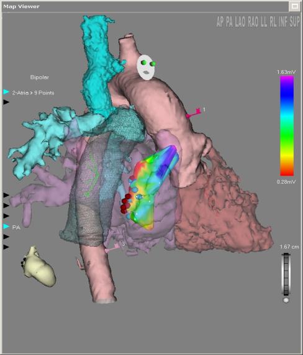Image resolution: width=303 pixels, height=355 pixels.
Task: Toggle cyan triangle beside the PA label
Action: point(6,226)
